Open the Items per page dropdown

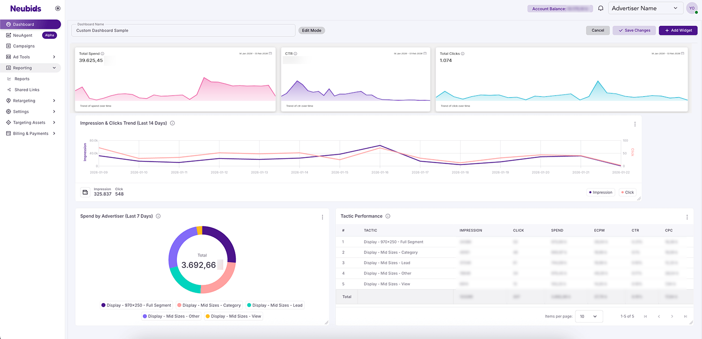pos(589,316)
